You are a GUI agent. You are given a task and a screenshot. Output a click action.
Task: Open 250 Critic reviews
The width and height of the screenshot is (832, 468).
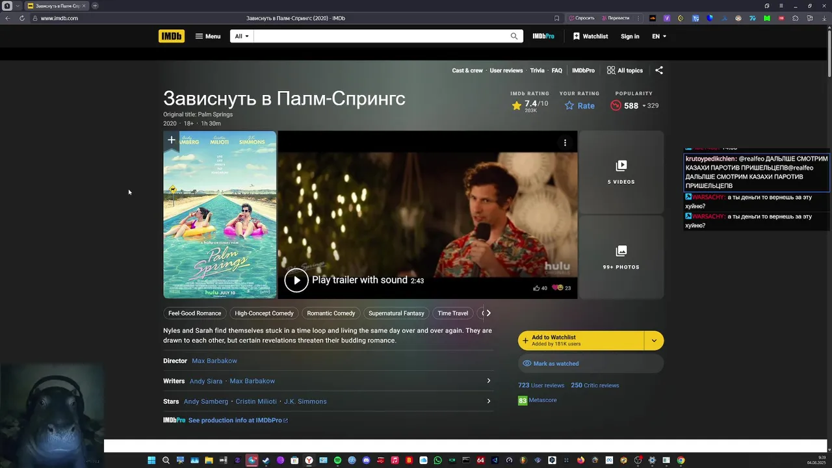click(595, 385)
